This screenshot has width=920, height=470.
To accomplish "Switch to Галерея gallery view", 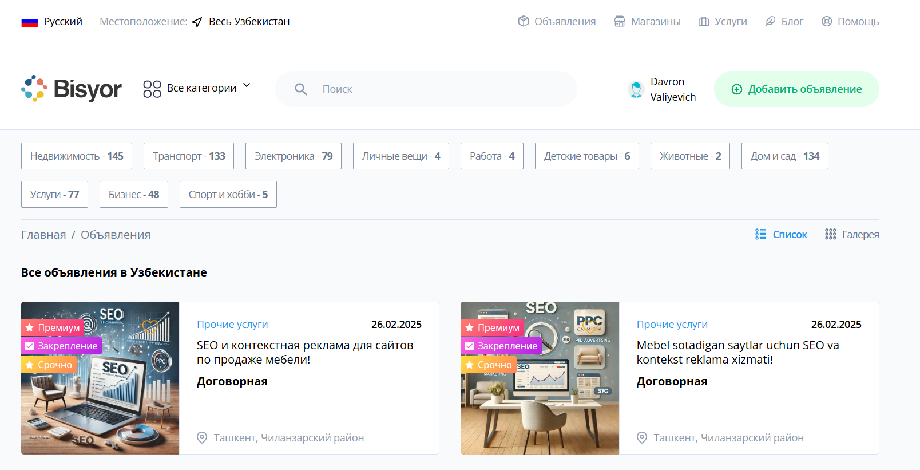I will coord(852,234).
